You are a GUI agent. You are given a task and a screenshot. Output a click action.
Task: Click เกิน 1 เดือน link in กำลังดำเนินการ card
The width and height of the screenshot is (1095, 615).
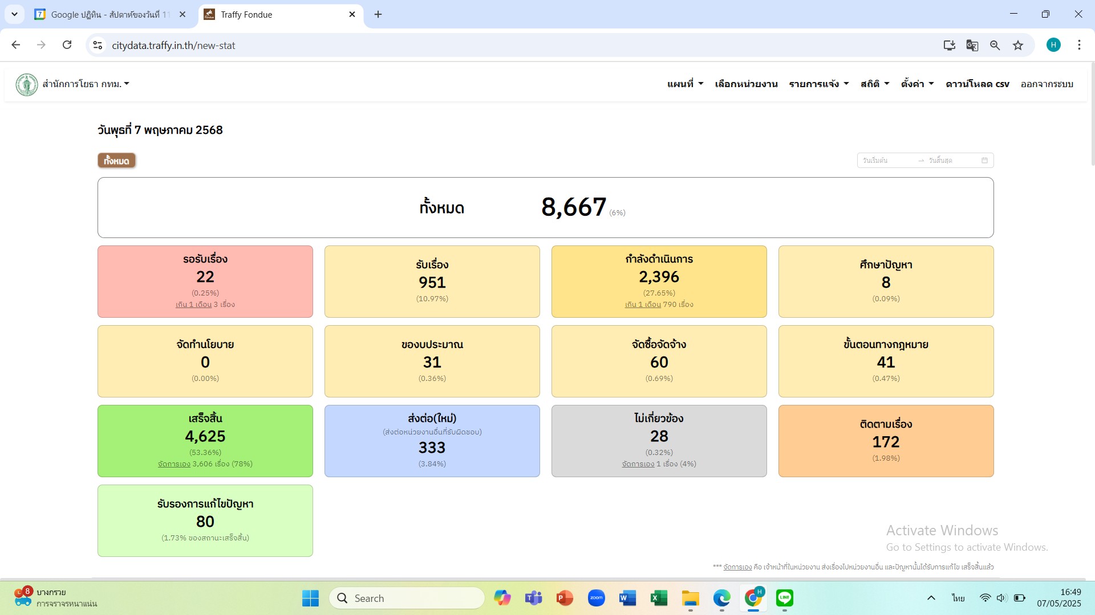[x=643, y=305]
